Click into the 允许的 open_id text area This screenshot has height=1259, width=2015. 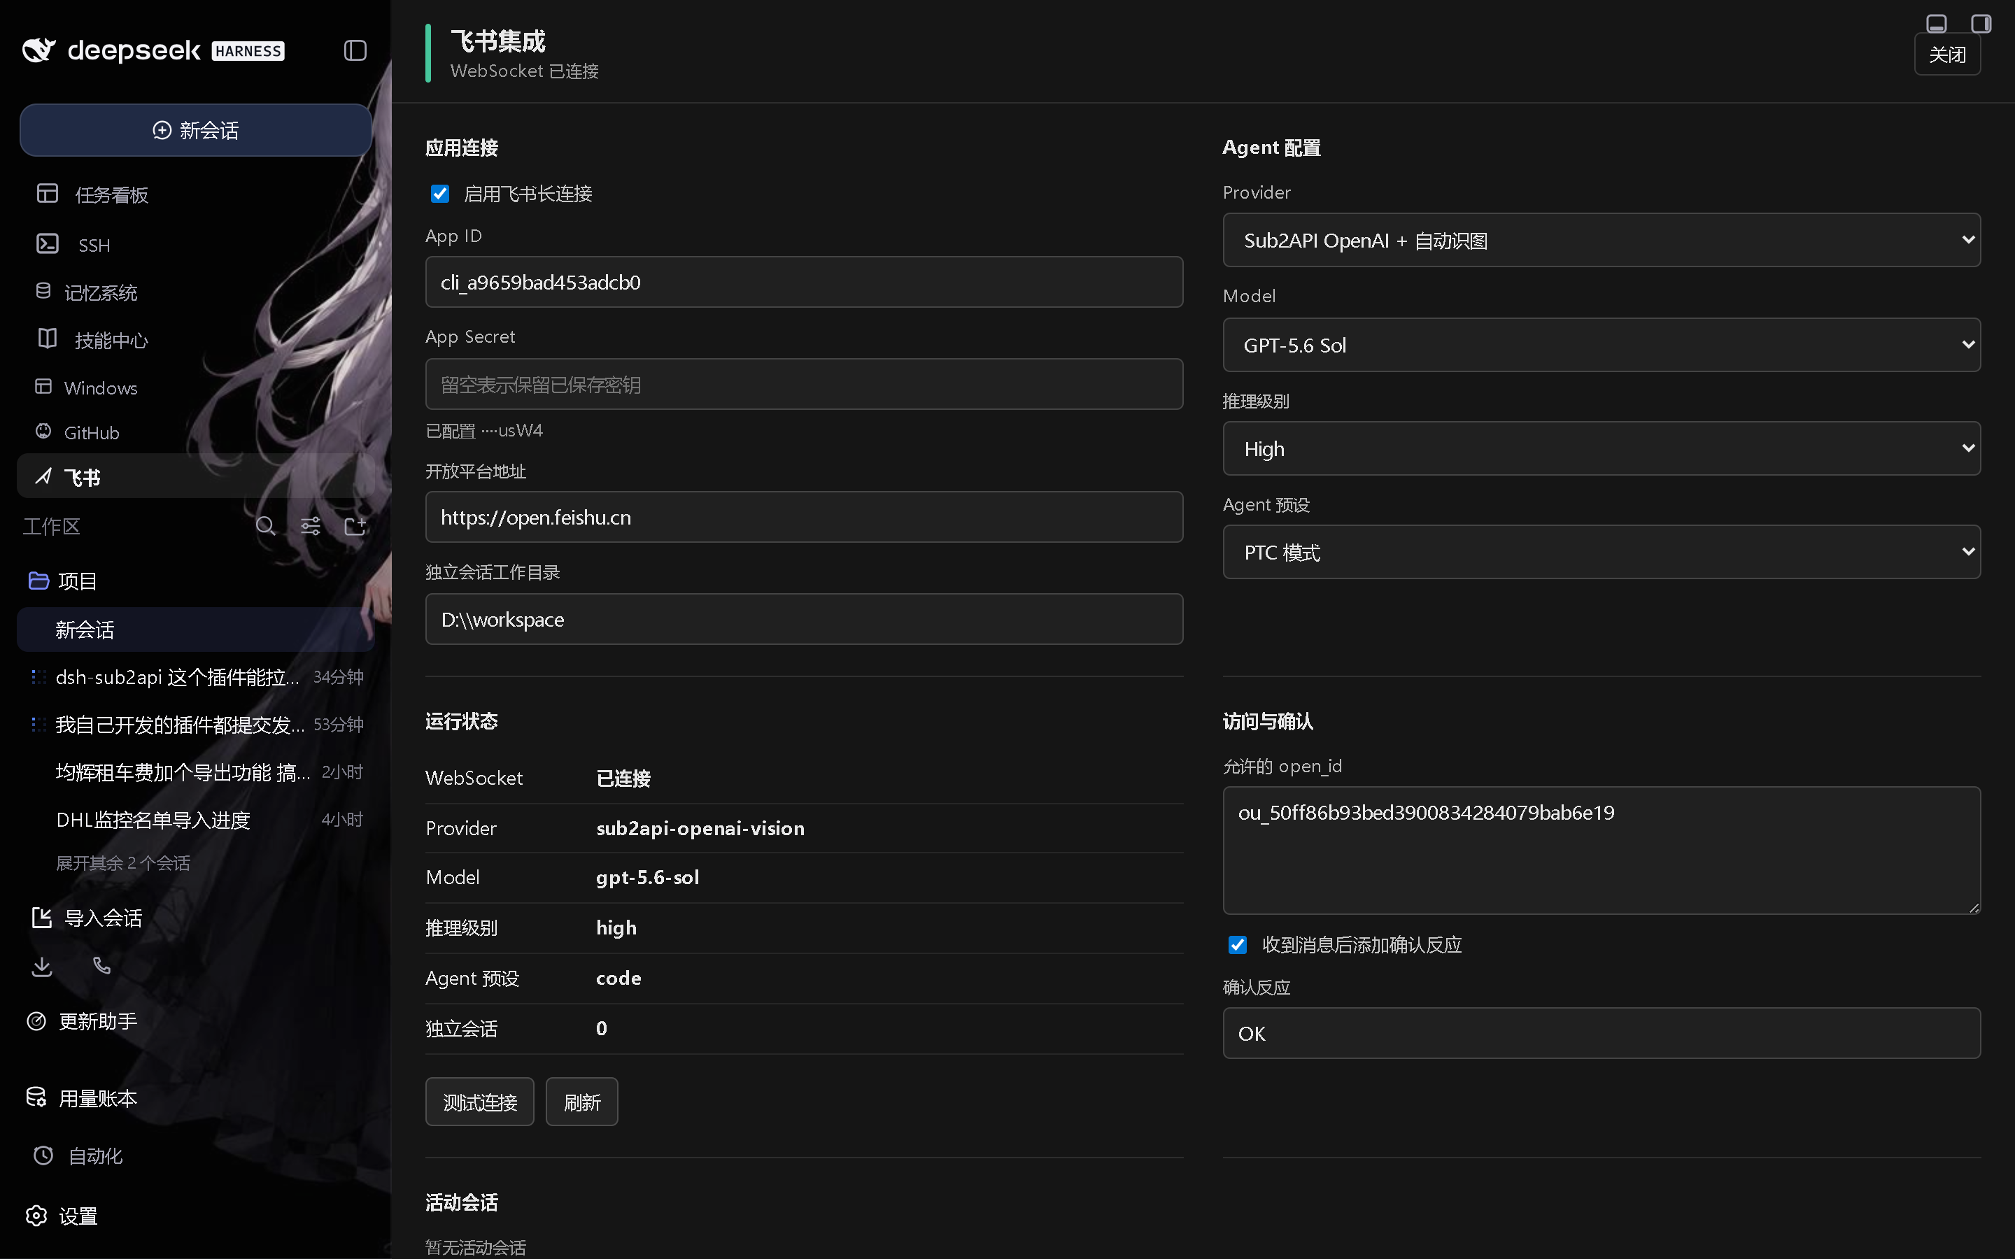[x=1602, y=850]
